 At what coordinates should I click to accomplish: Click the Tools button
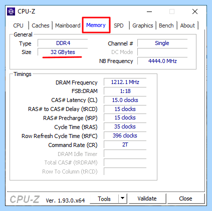pyautogui.click(x=104, y=198)
